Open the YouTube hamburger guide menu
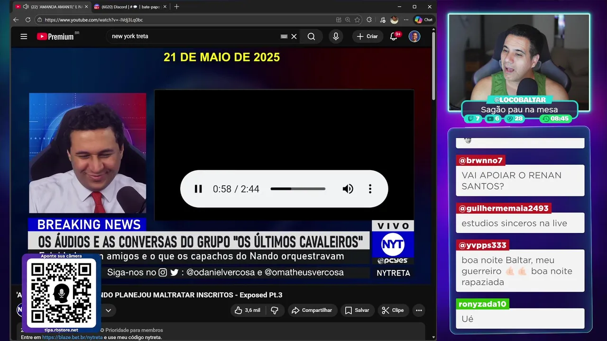The height and width of the screenshot is (341, 607). click(x=24, y=36)
